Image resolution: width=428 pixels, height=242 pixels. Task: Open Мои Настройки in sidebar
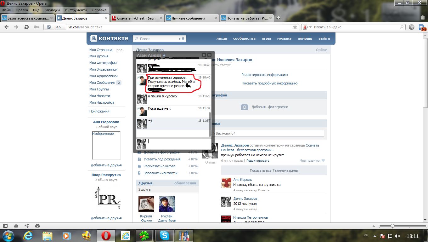point(102,102)
